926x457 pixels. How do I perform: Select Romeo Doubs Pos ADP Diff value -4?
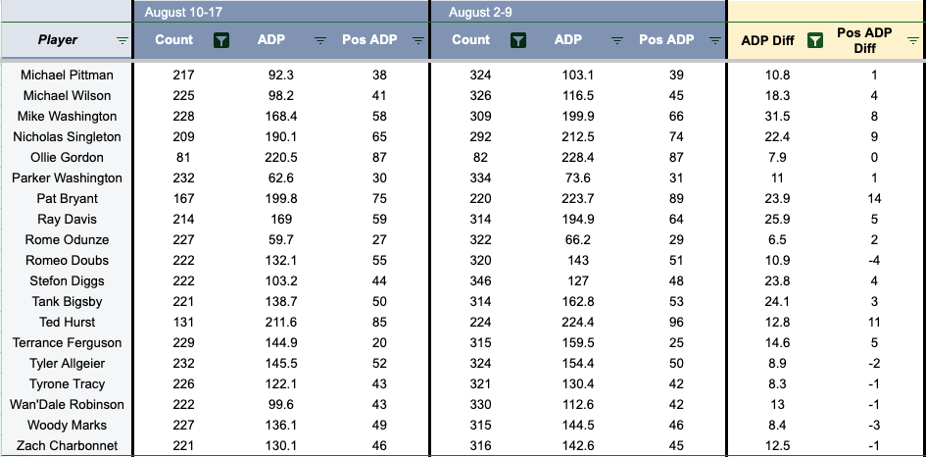tap(874, 261)
